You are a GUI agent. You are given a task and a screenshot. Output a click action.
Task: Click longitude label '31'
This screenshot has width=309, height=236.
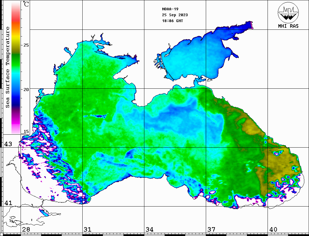click(x=88, y=230)
